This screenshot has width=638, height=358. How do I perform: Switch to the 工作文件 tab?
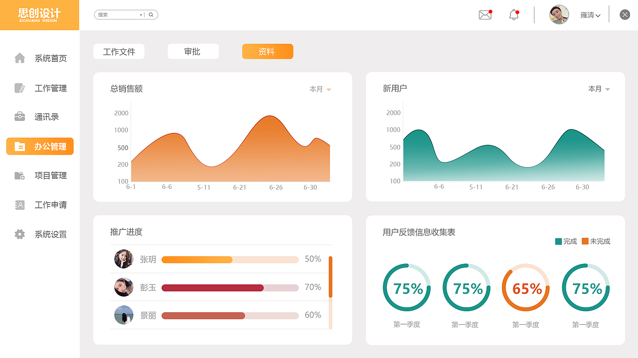pos(119,51)
